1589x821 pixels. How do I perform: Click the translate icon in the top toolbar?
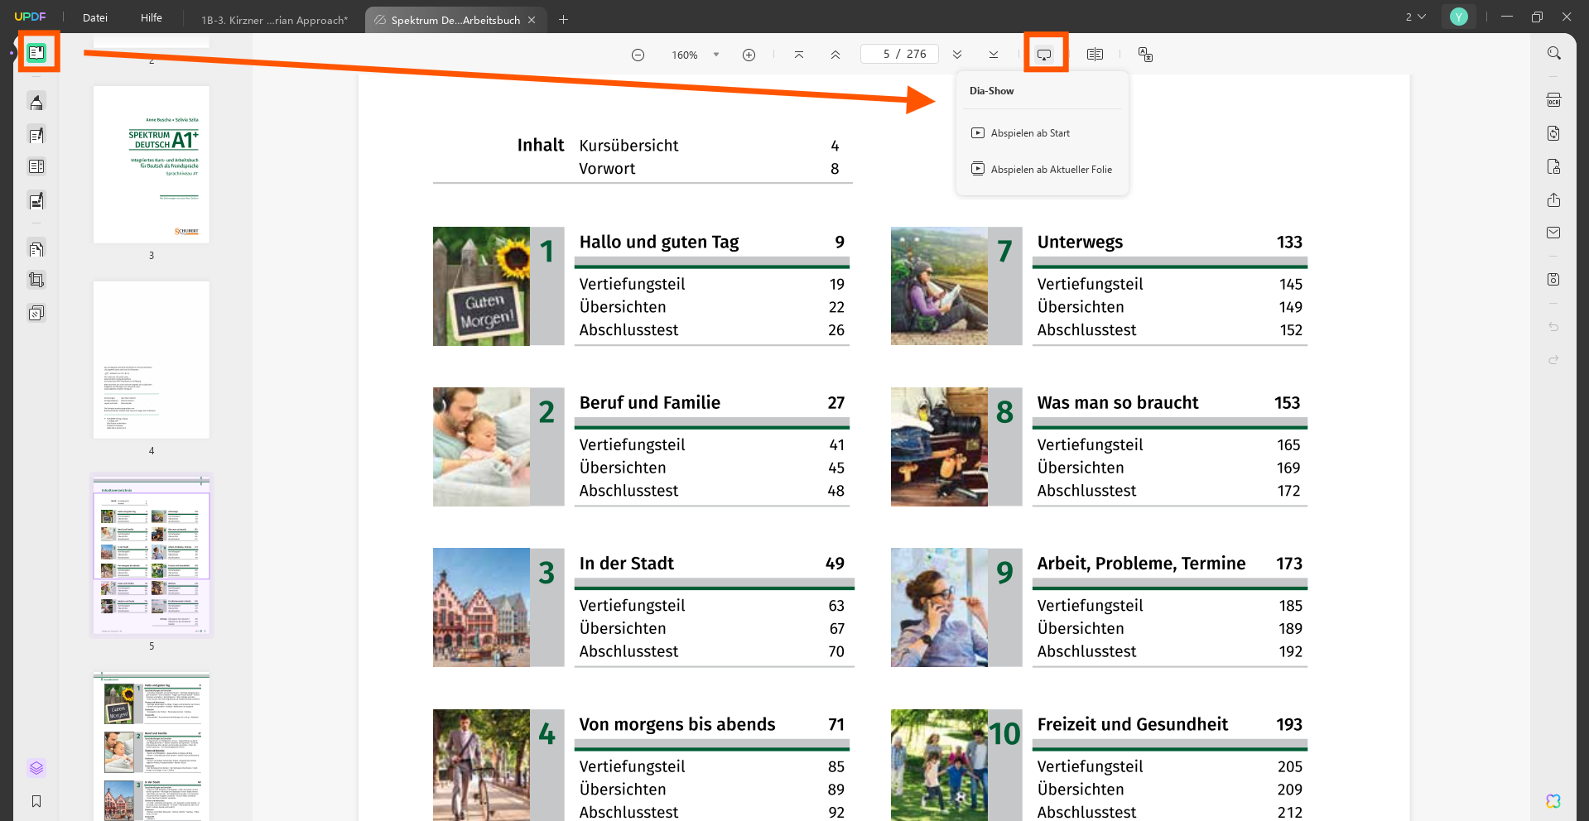(1145, 55)
